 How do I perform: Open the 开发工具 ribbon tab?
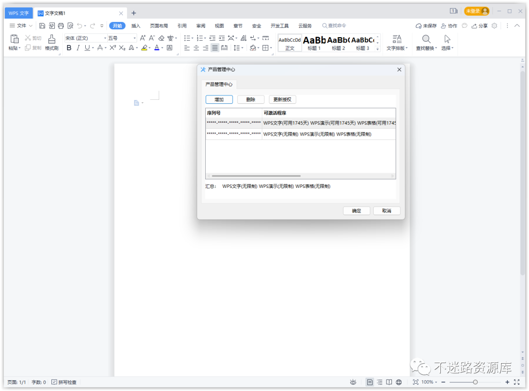(x=280, y=25)
